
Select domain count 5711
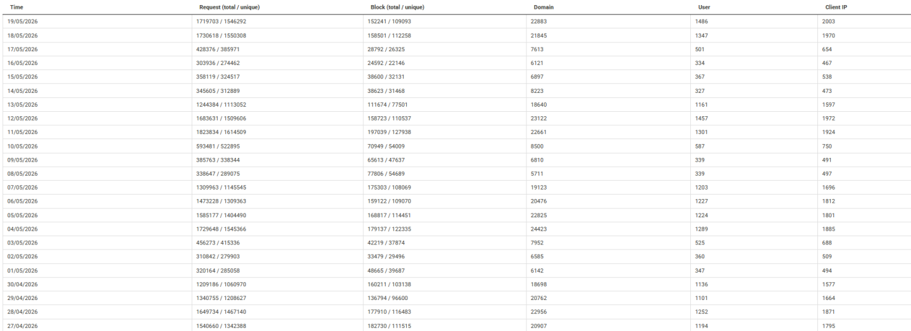pos(537,174)
